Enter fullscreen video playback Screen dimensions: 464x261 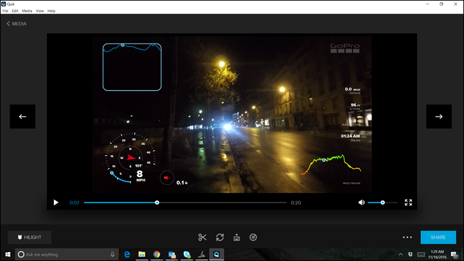tap(408, 203)
